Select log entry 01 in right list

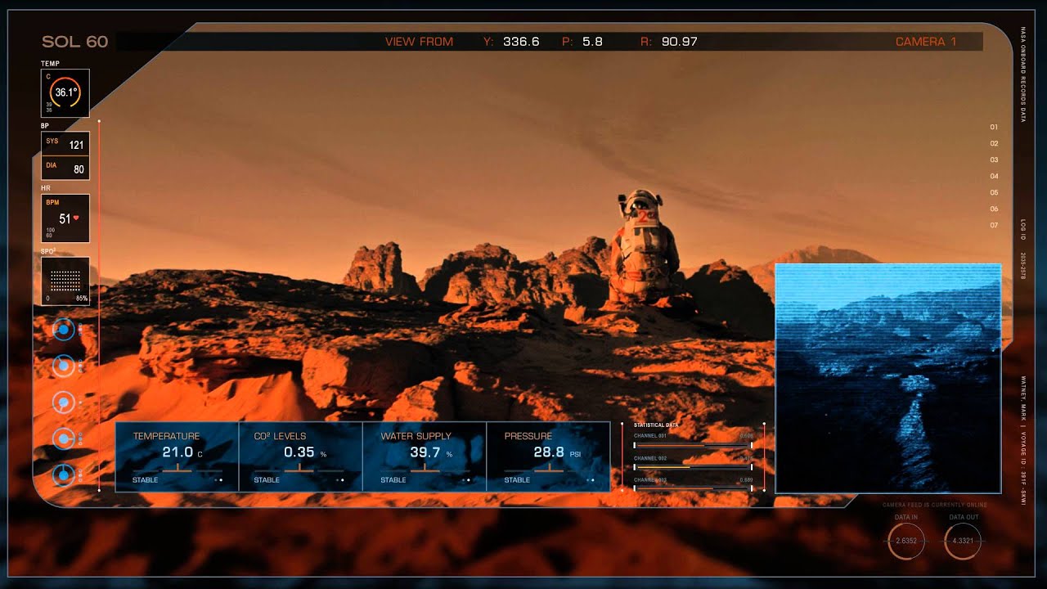coord(994,127)
